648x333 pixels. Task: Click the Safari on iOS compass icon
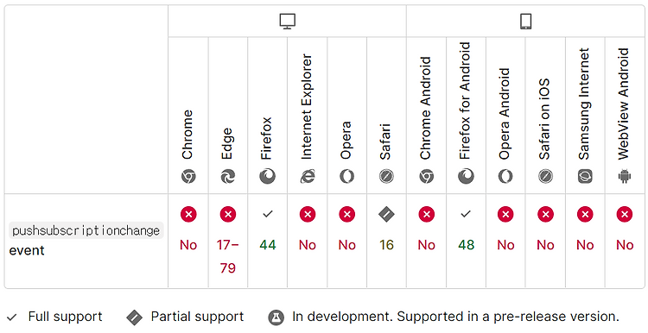click(545, 177)
